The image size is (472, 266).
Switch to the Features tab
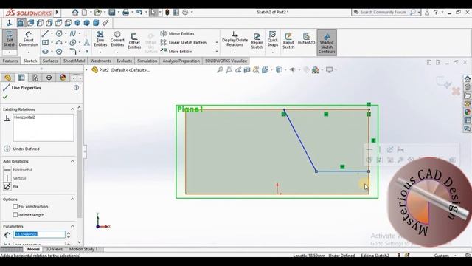coord(10,61)
